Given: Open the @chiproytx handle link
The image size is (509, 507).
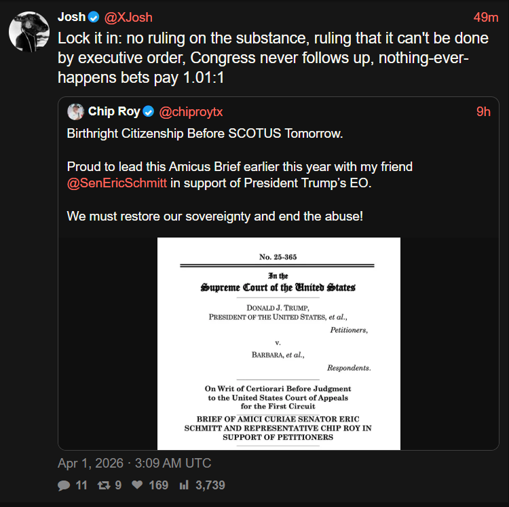Looking at the screenshot, I should [190, 111].
